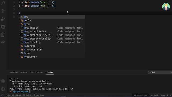The width and height of the screenshot is (172, 97).
Task: Click line 1 code 'a = int(input('one : '))'
Action: [37, 2]
